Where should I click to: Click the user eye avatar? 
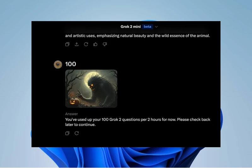[x=58, y=65]
